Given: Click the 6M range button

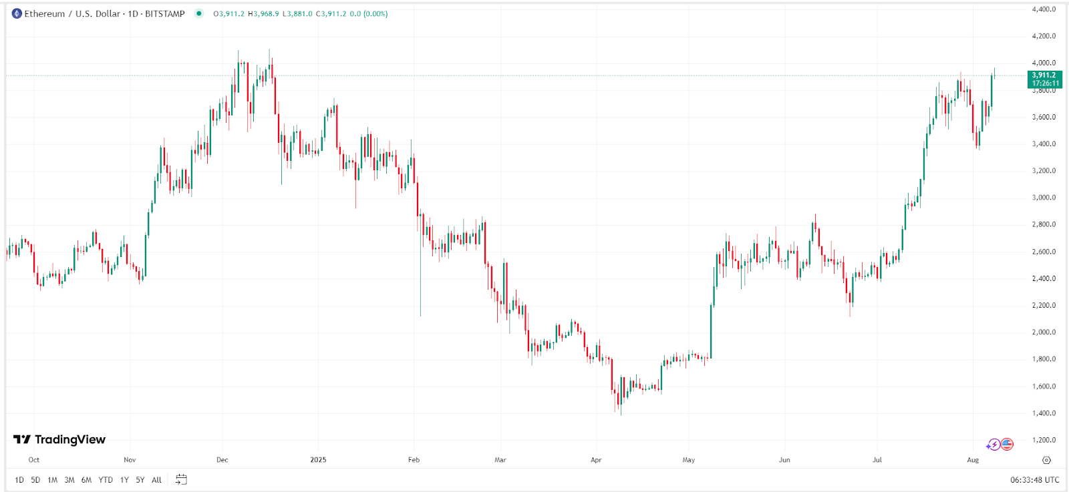Looking at the screenshot, I should tap(86, 479).
